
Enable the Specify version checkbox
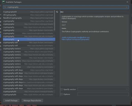62,89
